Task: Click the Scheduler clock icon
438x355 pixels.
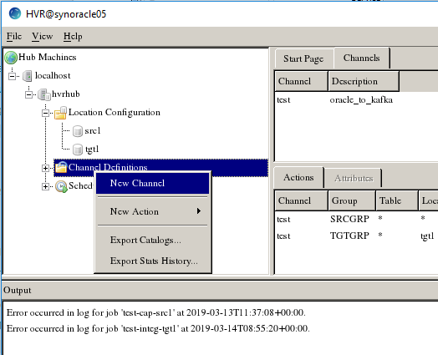Action: [x=61, y=186]
